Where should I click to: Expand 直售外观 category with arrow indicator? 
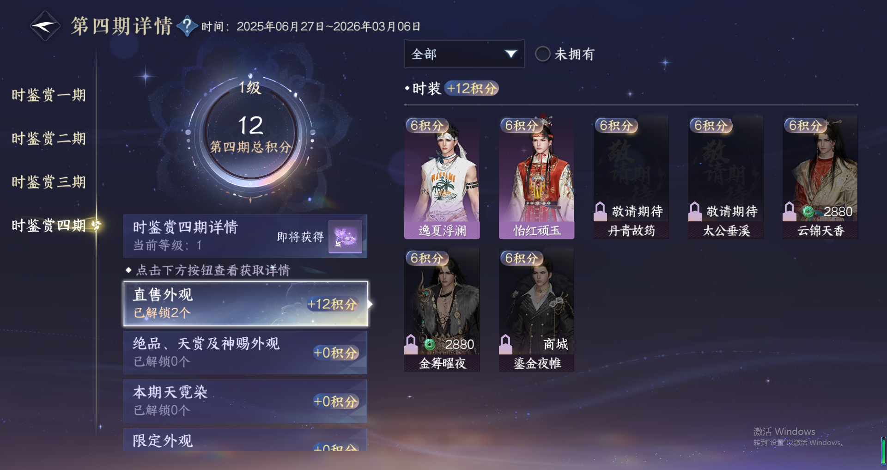tap(246, 304)
